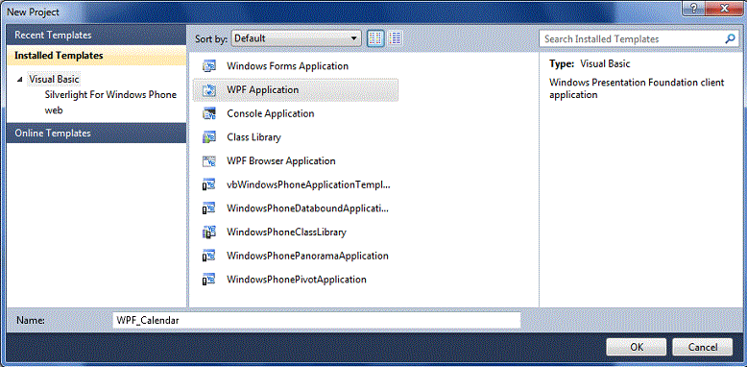The height and width of the screenshot is (367, 747).
Task: Click the vbWindowsPhoneApplicationTempl... icon
Action: pyautogui.click(x=209, y=184)
